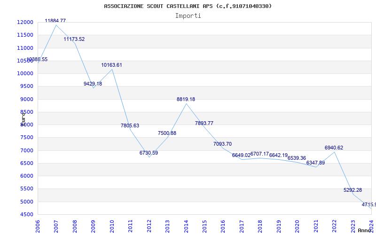Click y-axis value 6000
Screen dimensions: 376x235
point(26,176)
